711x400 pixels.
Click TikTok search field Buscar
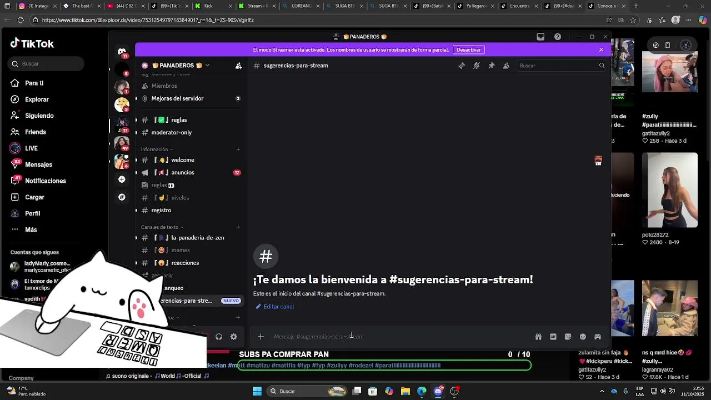click(47, 64)
